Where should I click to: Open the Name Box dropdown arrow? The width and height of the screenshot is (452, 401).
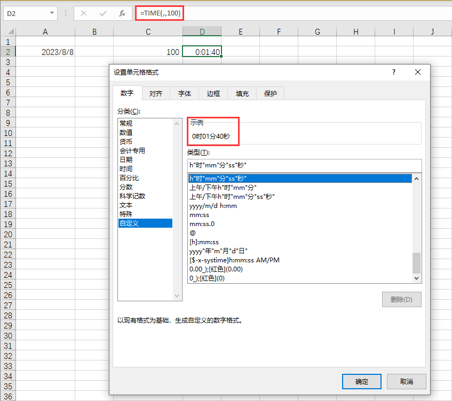(x=51, y=13)
